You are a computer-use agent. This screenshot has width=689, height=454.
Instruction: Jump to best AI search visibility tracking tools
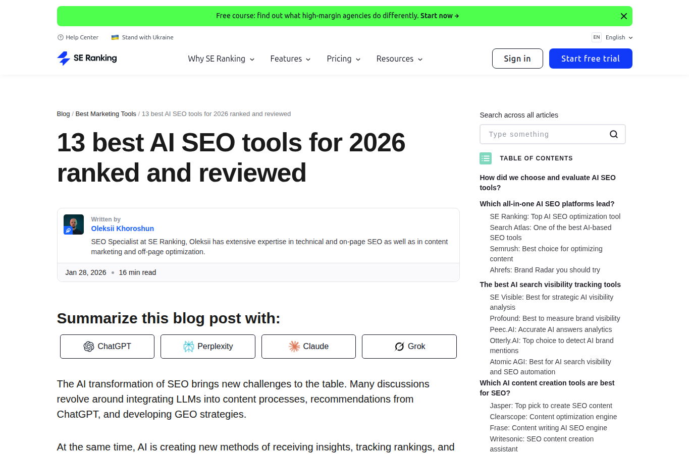550,285
